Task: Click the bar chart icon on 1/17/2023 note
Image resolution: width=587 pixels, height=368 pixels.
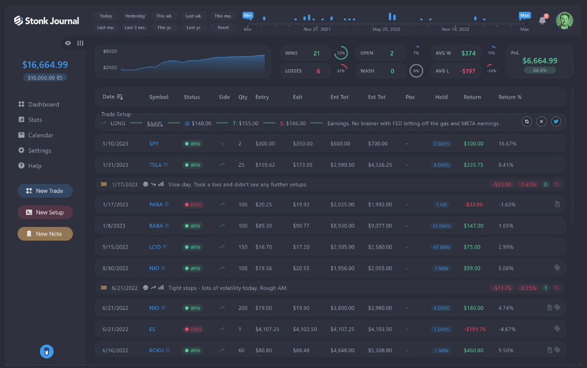Action: coord(161,184)
